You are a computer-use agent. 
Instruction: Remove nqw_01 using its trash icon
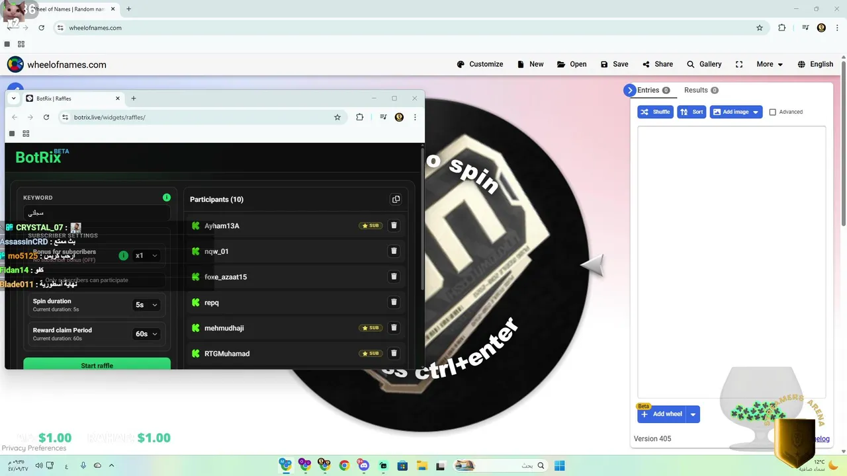point(394,251)
